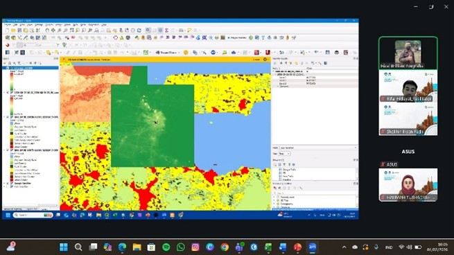Expand Cartography group in Processing Toolbox
This screenshot has width=454, height=255.
point(274,204)
